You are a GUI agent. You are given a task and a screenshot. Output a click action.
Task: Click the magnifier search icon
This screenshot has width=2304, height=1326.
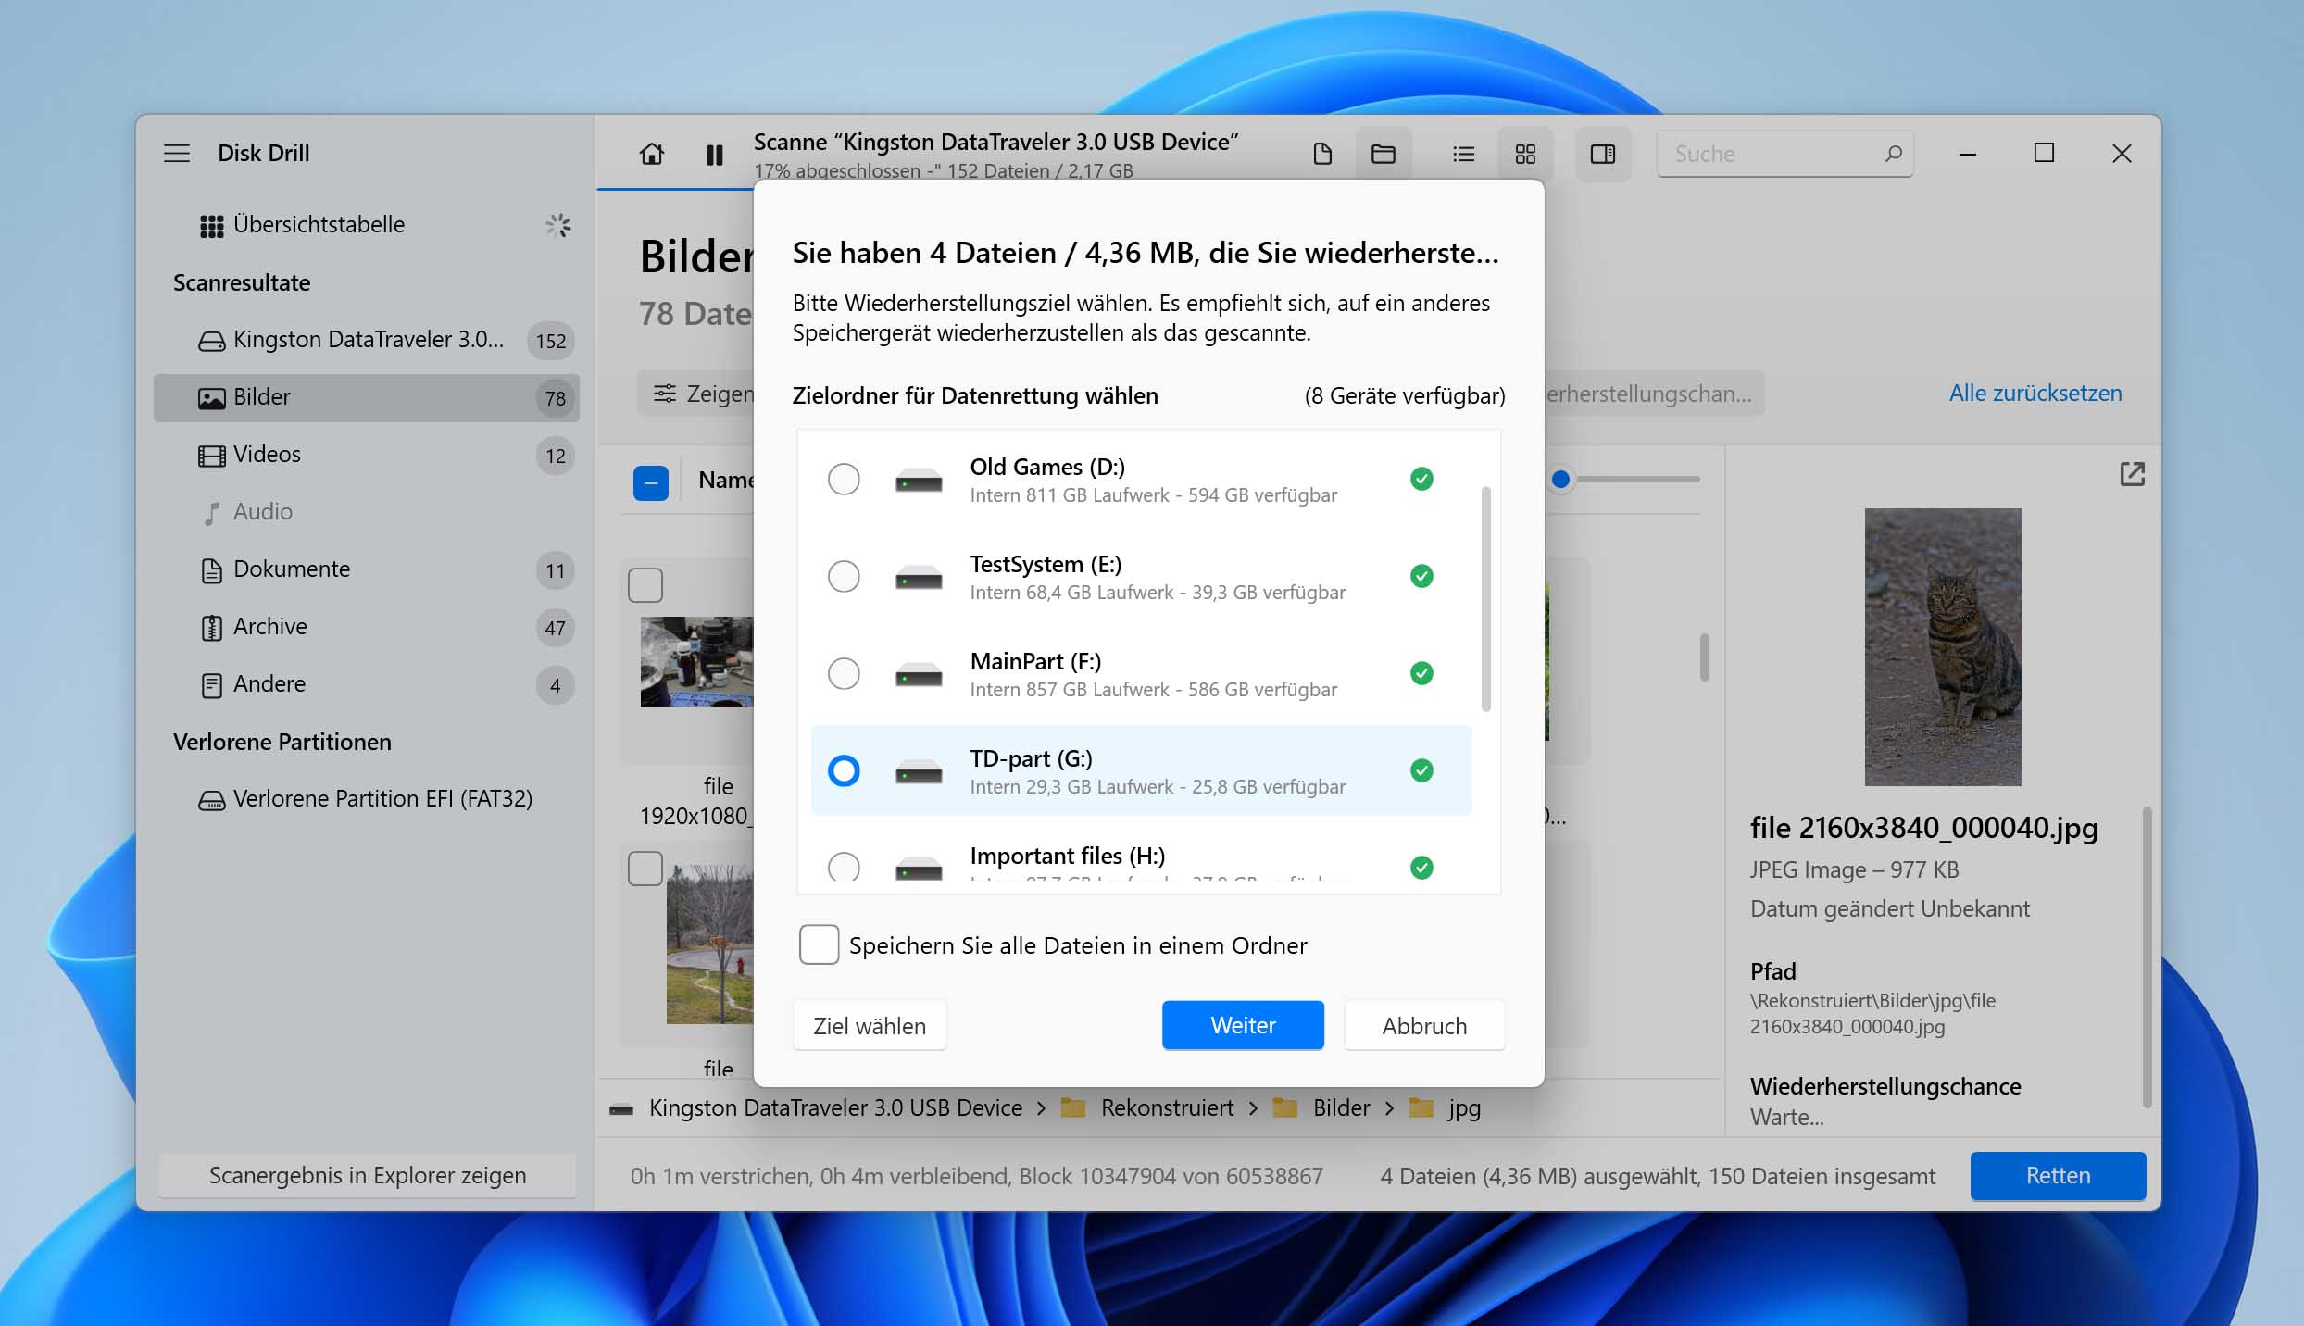click(x=1893, y=154)
